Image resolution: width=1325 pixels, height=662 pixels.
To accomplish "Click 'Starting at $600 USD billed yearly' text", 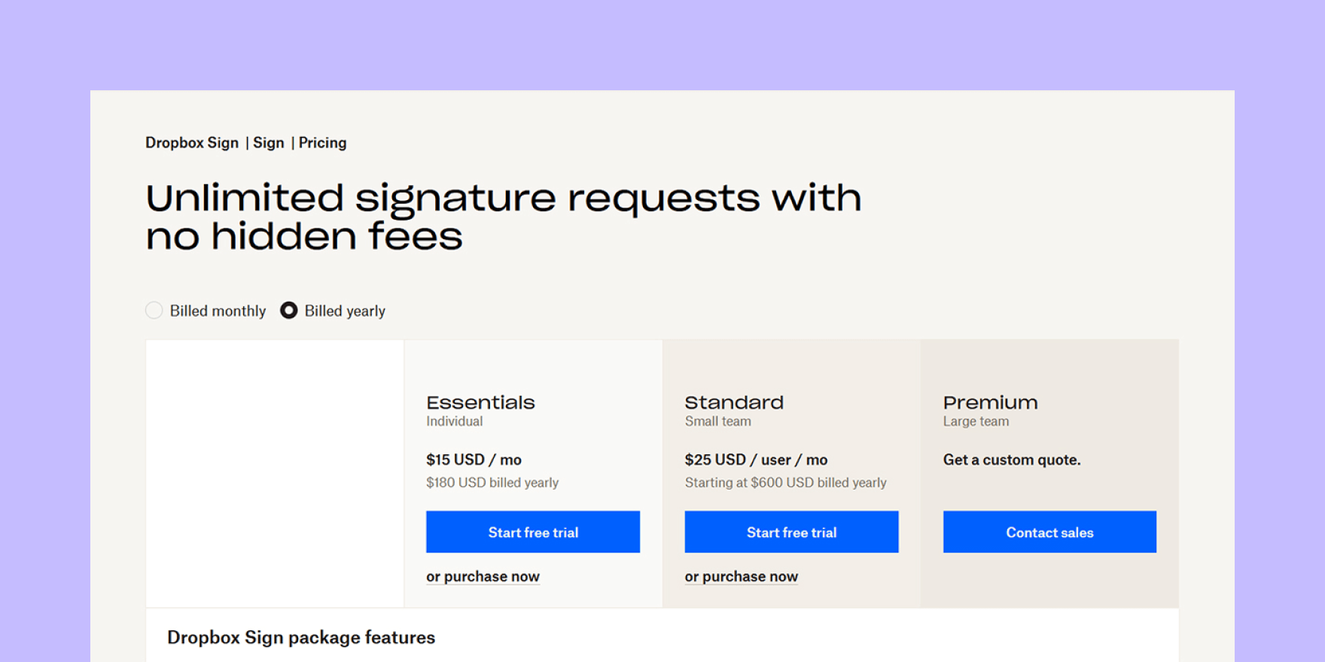I will [786, 482].
